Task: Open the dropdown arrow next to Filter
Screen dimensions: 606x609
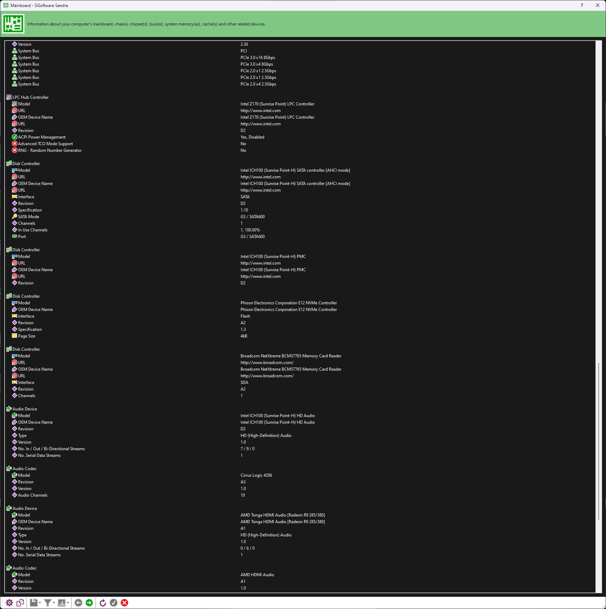Action: [54, 603]
